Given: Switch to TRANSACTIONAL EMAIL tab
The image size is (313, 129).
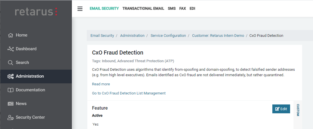Looking at the screenshot, I should click(143, 9).
